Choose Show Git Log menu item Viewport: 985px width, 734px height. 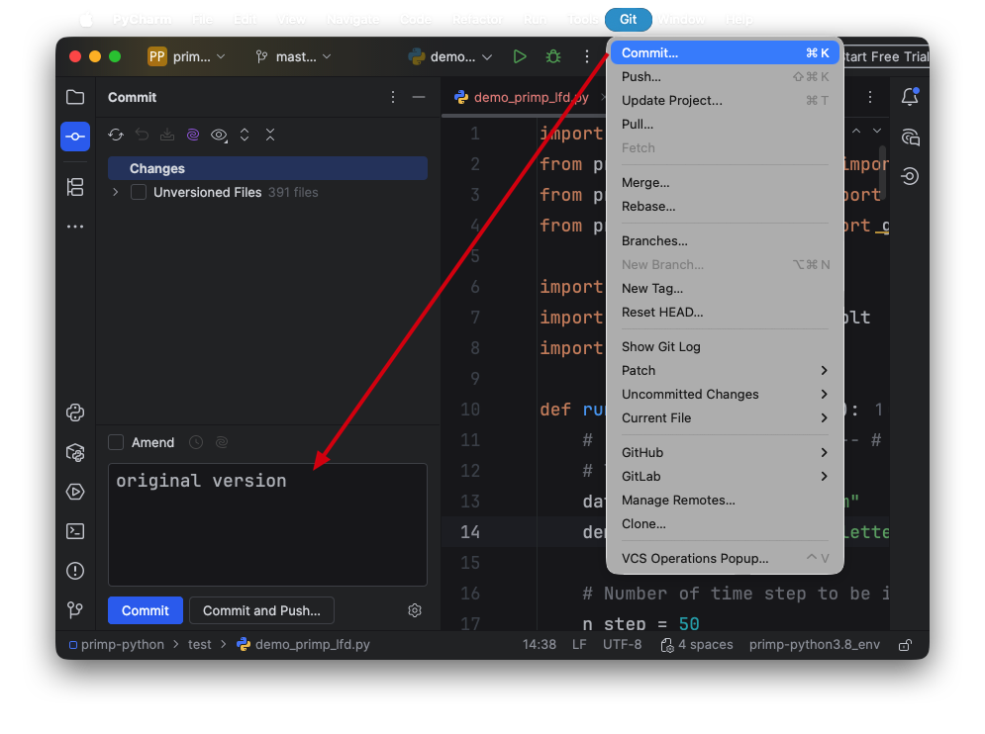click(x=660, y=346)
